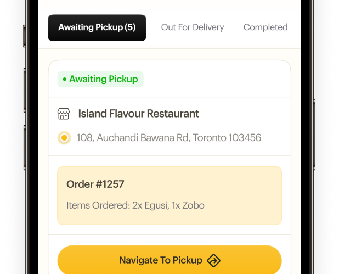The width and height of the screenshot is (339, 274).
Task: Click the Items Ordered line
Action: click(135, 206)
